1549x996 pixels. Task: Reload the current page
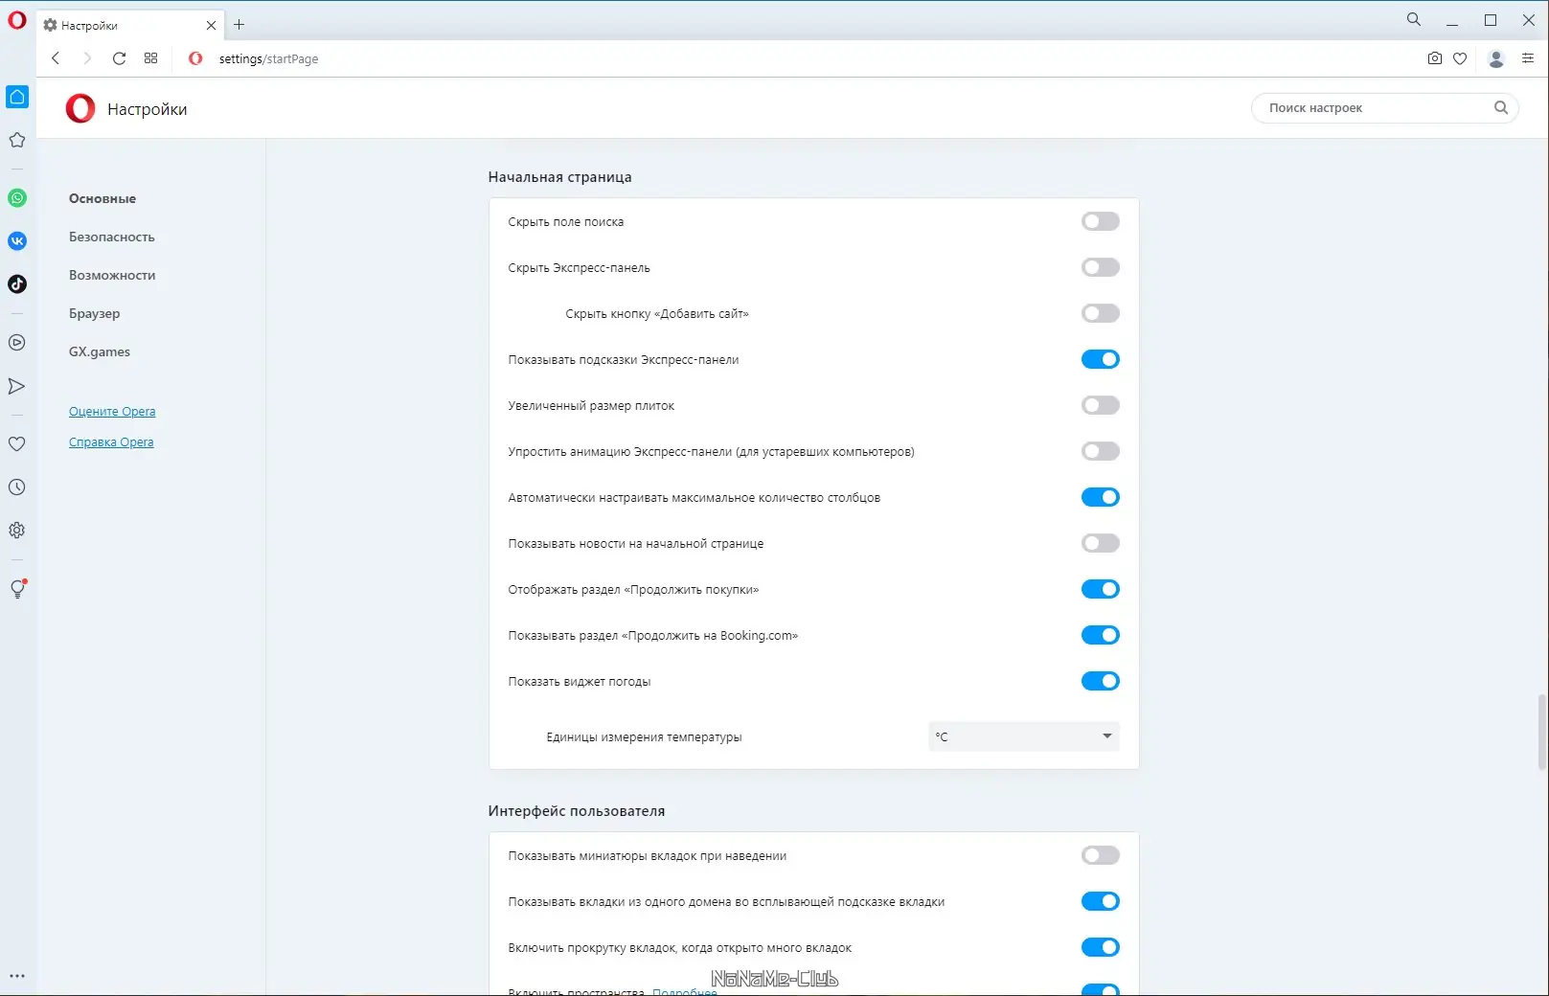tap(119, 58)
